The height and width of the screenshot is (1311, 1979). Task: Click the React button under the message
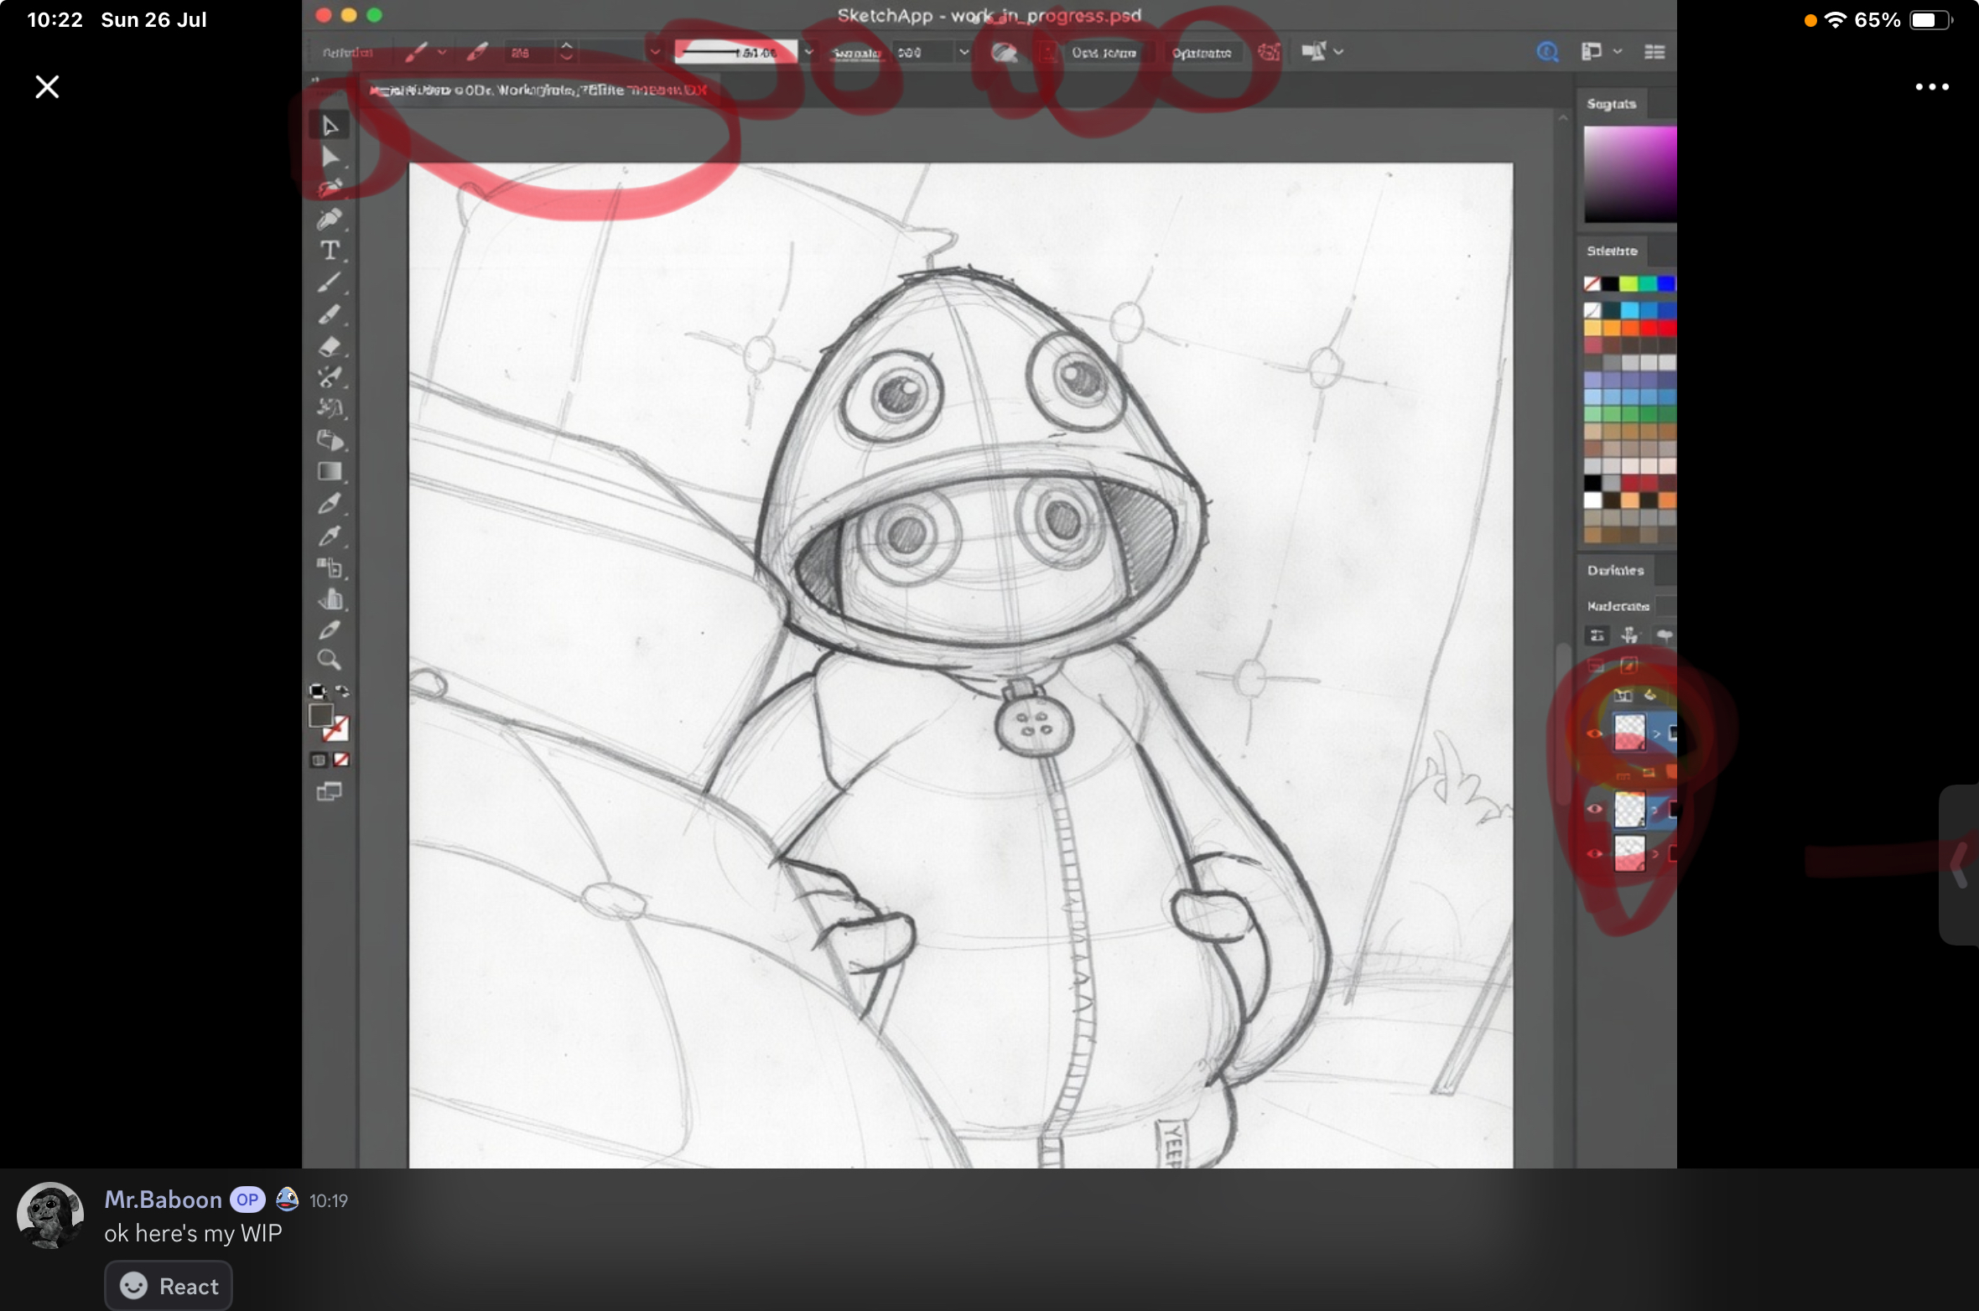169,1285
